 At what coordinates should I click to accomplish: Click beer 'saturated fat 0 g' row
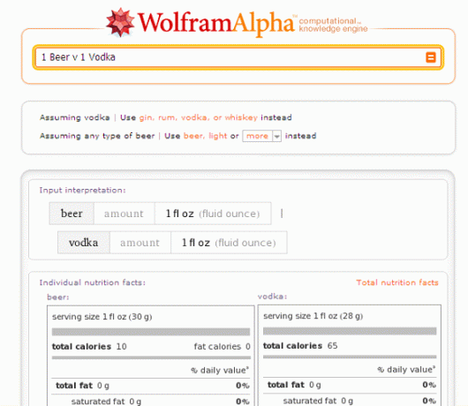click(151, 402)
